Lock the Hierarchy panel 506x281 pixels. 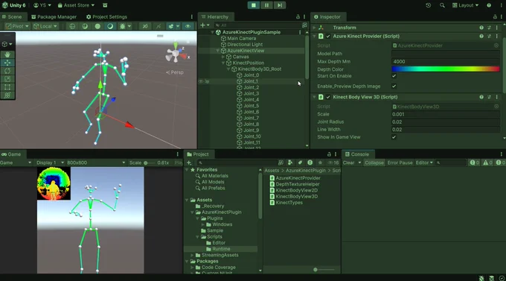point(298,17)
